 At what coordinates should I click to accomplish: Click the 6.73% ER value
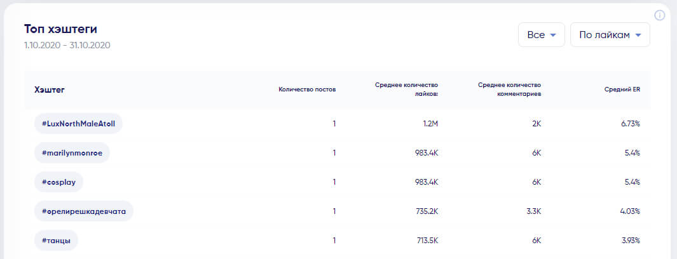point(629,124)
